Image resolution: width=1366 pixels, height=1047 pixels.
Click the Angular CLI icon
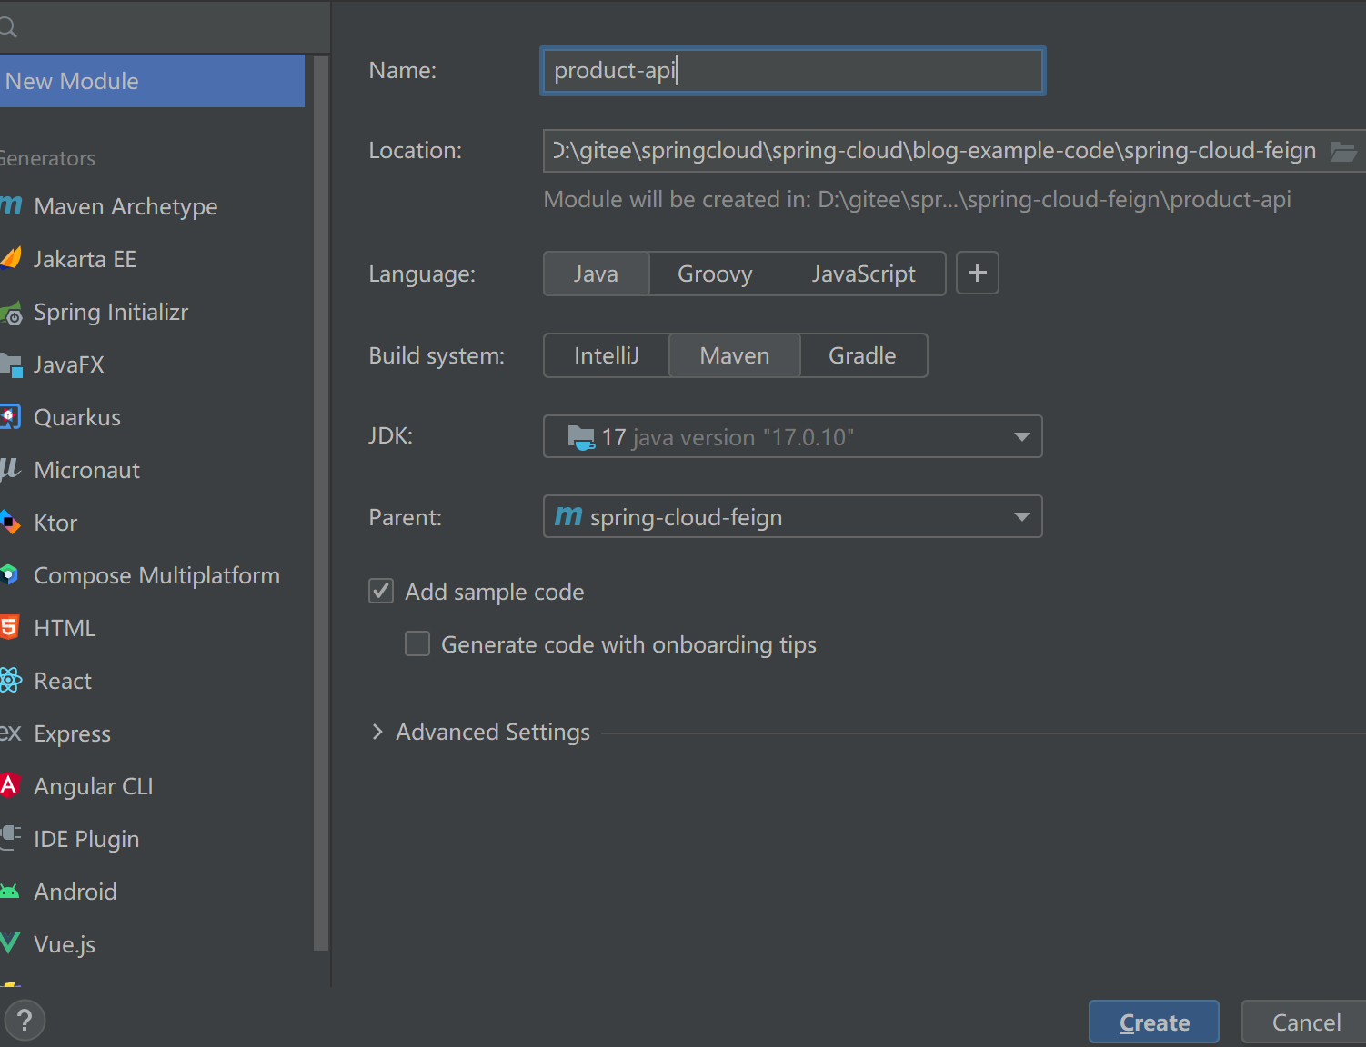click(x=9, y=785)
